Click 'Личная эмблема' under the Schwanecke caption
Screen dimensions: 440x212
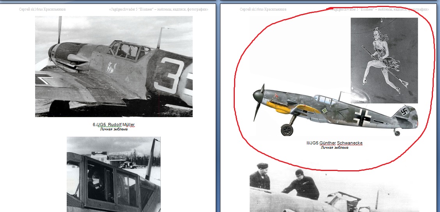334,148
